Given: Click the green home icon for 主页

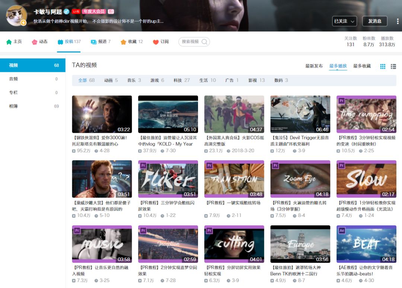Looking at the screenshot, I should [x=9, y=42].
